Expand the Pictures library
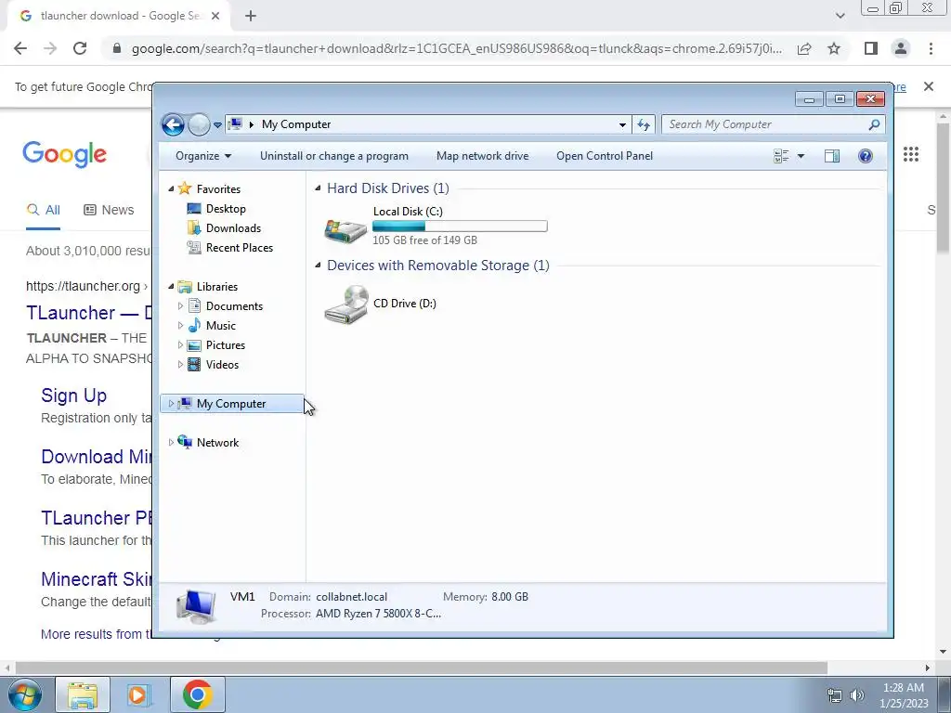 pos(180,345)
